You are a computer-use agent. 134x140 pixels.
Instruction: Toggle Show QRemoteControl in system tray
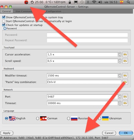[x=4, y=17]
